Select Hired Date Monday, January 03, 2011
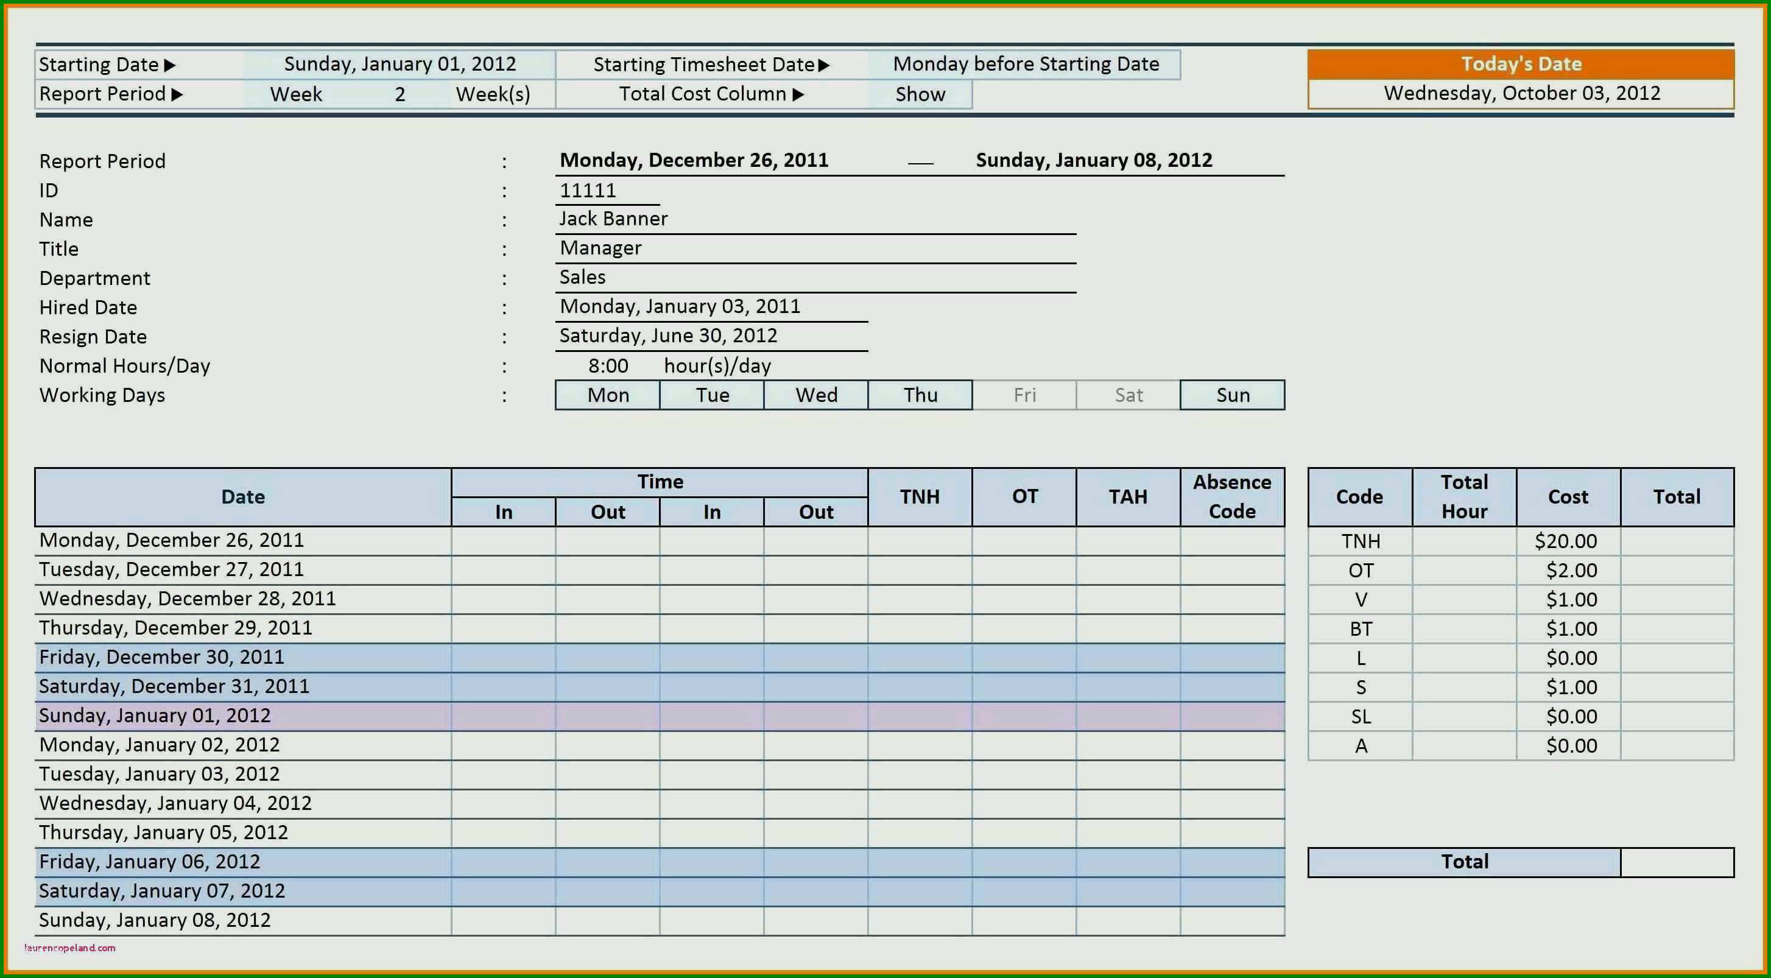 711,306
